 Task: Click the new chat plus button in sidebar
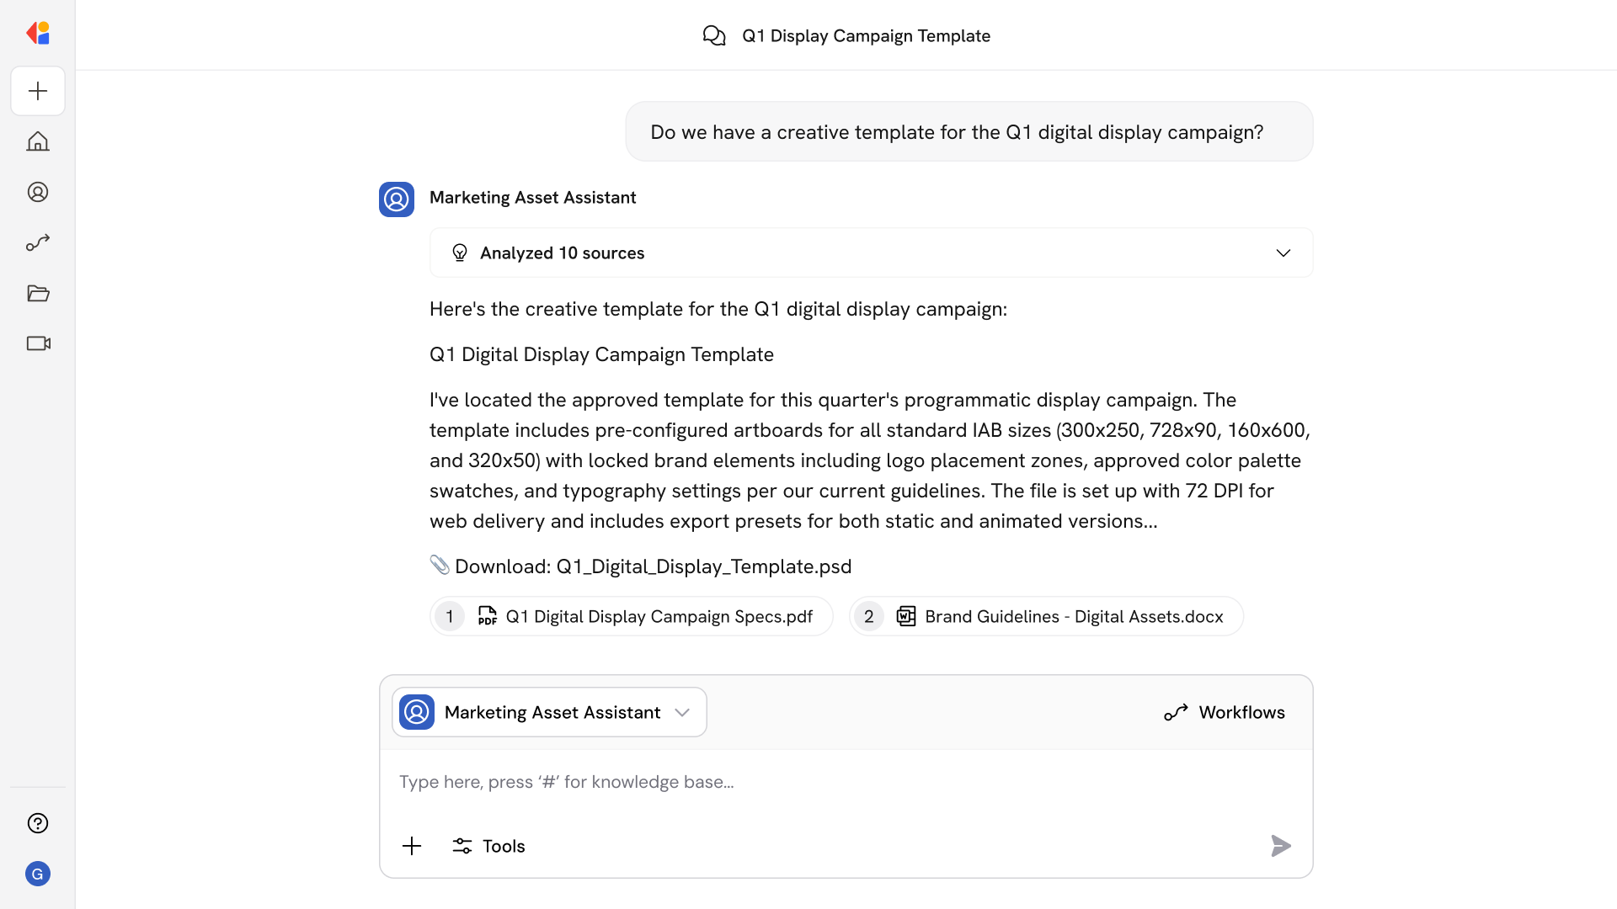click(x=38, y=91)
